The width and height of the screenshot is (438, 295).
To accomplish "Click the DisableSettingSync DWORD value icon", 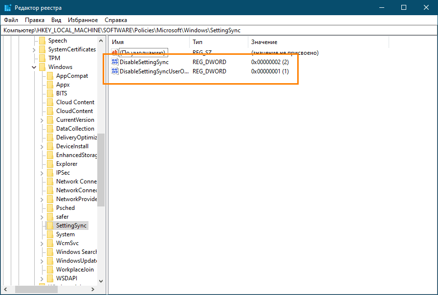I will pos(115,62).
